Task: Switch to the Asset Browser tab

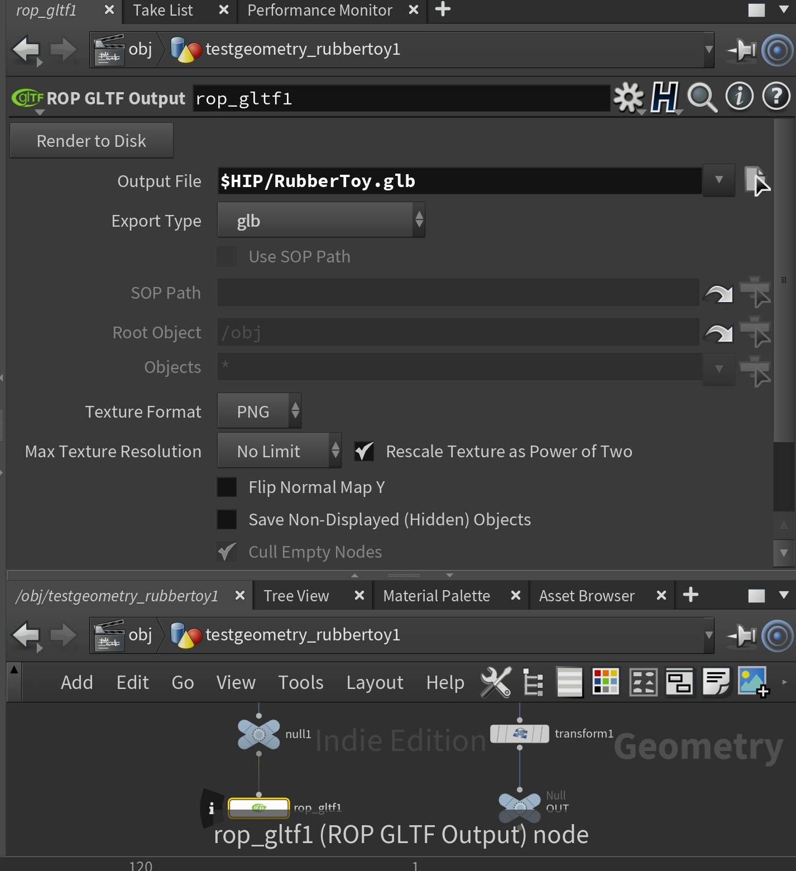Action: 587,596
